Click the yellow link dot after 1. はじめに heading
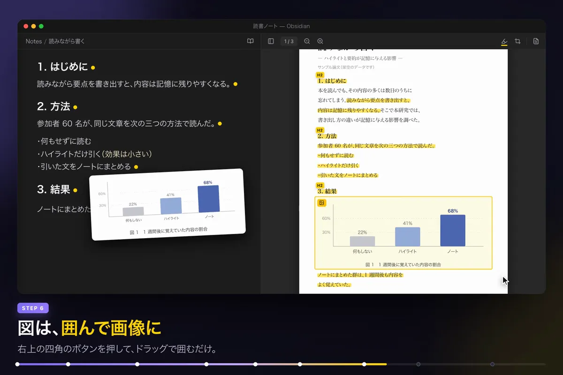563x375 pixels. pos(93,68)
